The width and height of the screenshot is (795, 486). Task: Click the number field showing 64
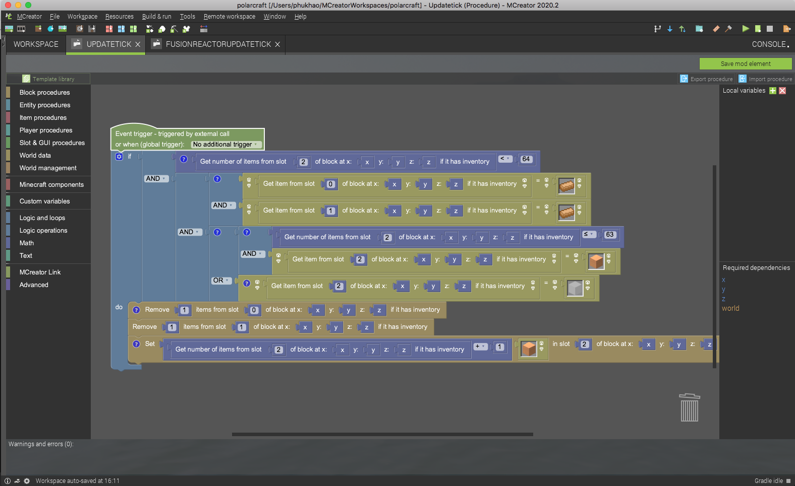526,159
